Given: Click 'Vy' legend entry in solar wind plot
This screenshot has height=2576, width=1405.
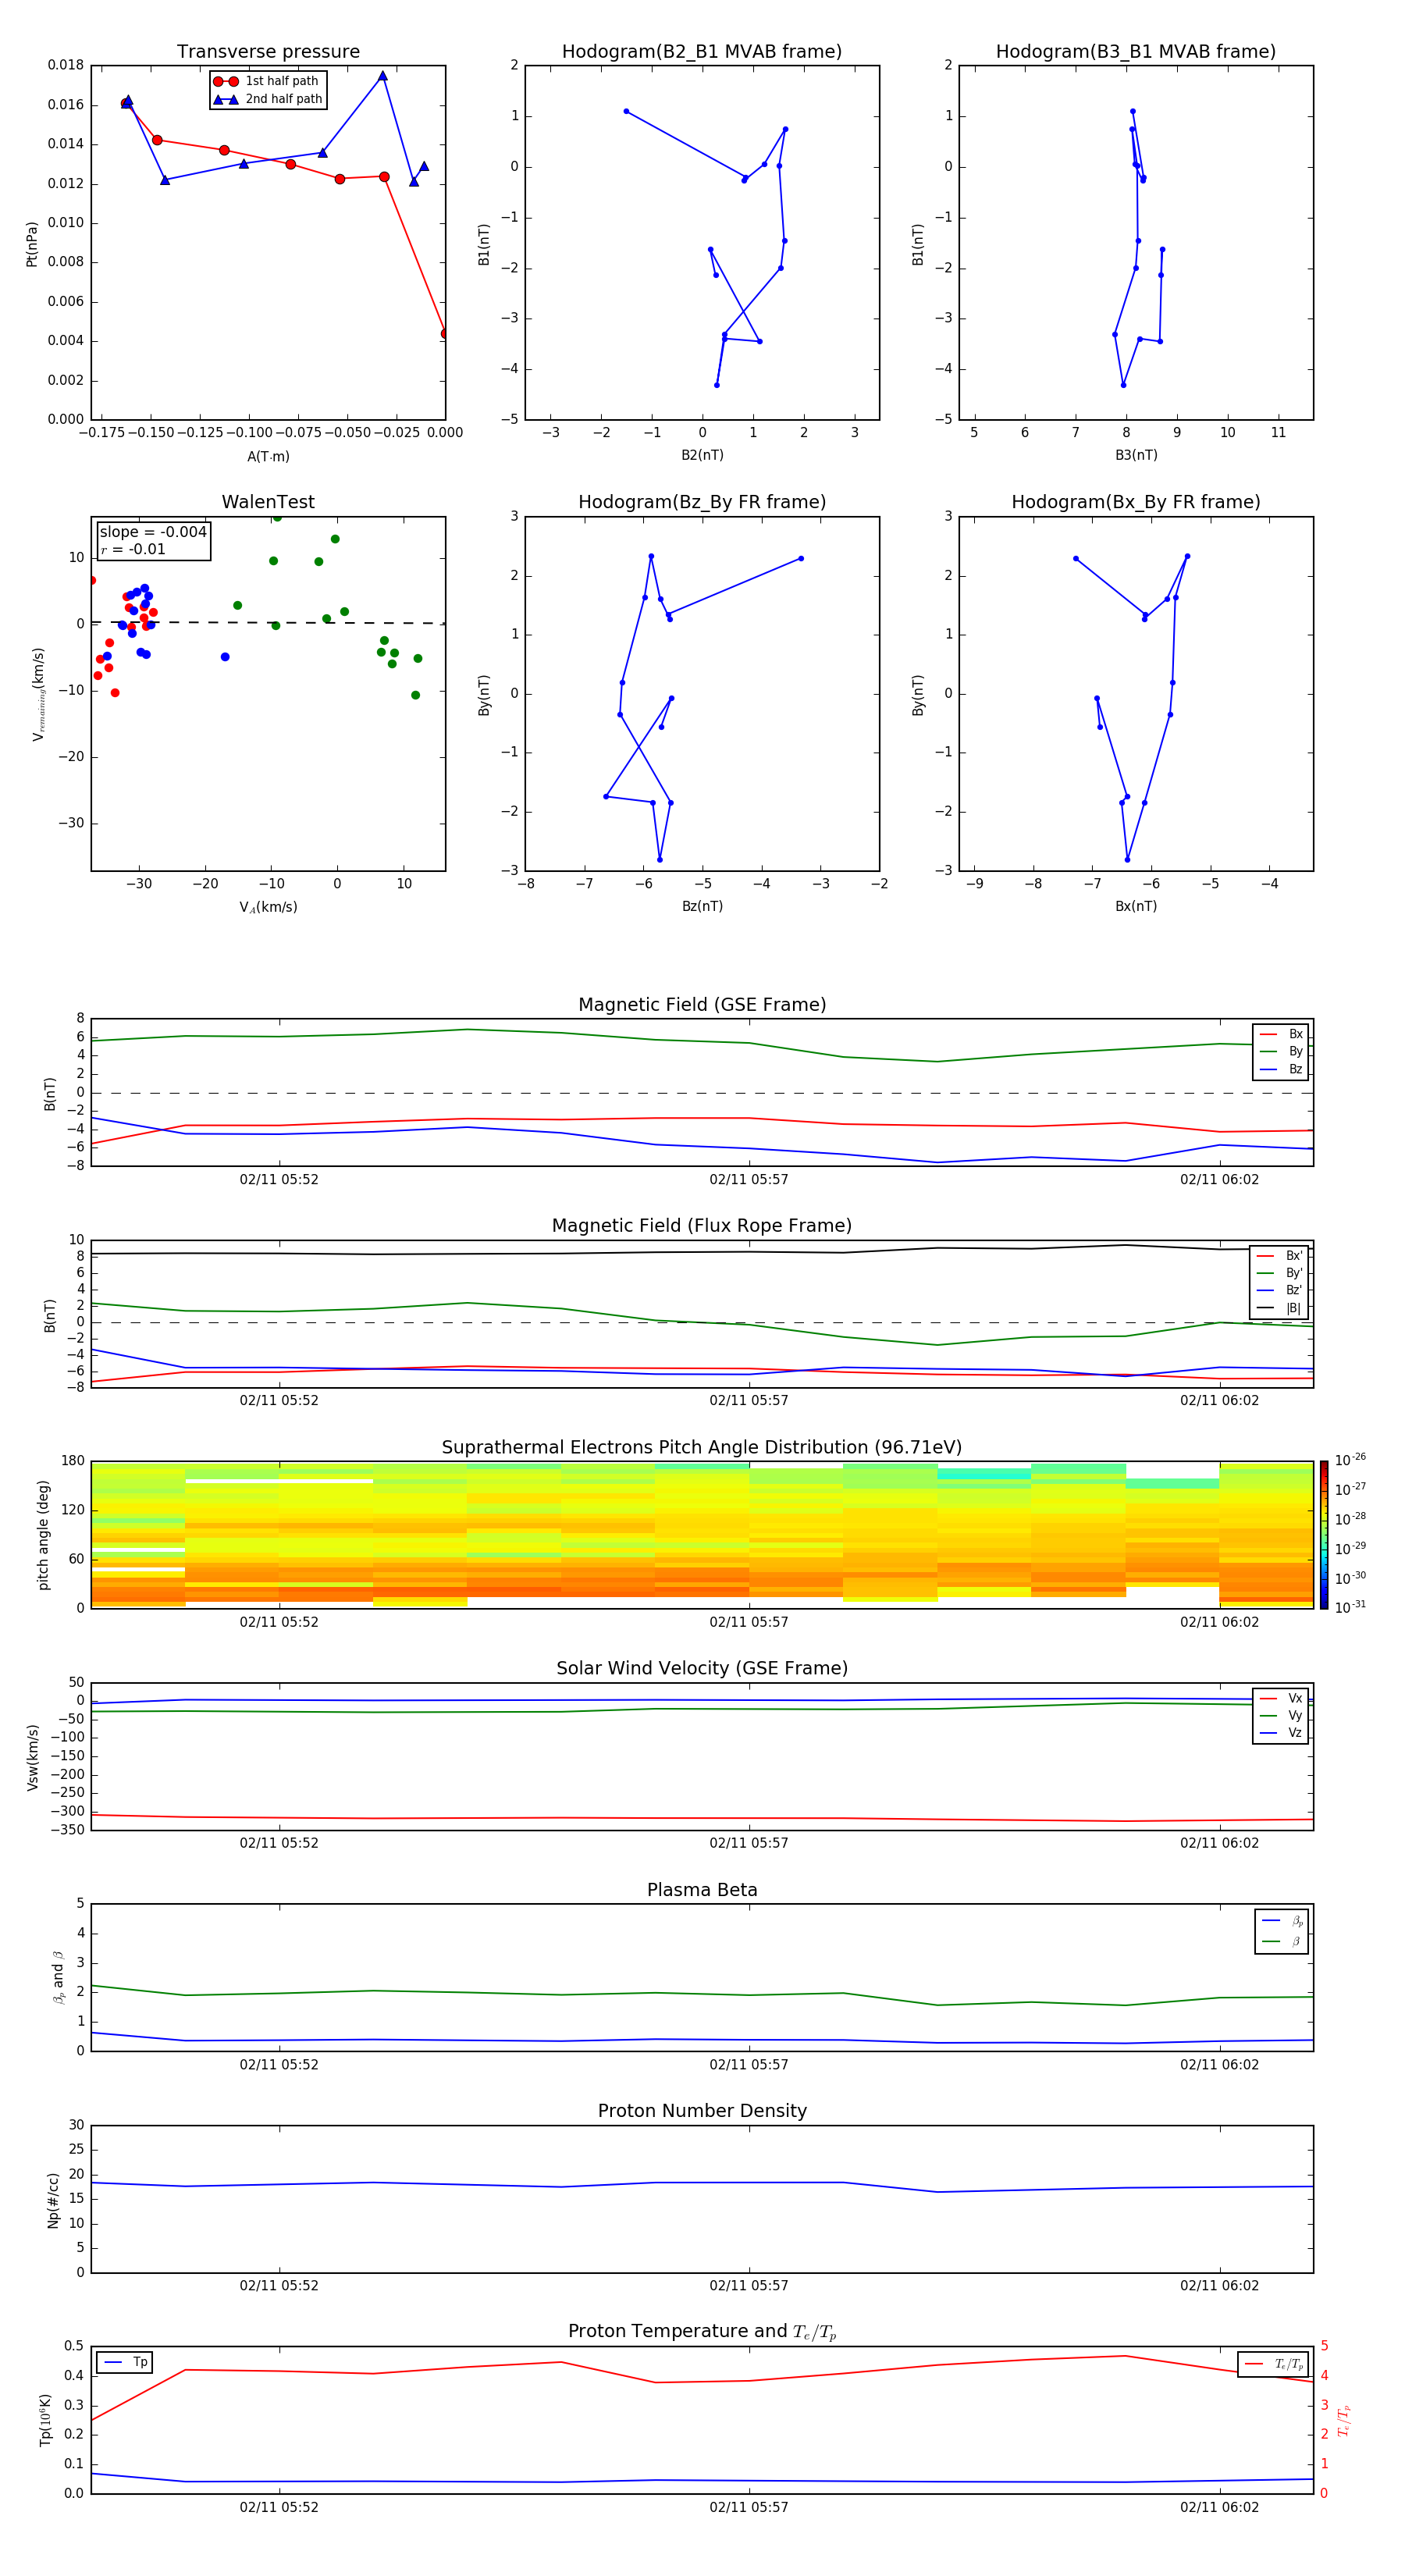Looking at the screenshot, I should pos(1282,1716).
